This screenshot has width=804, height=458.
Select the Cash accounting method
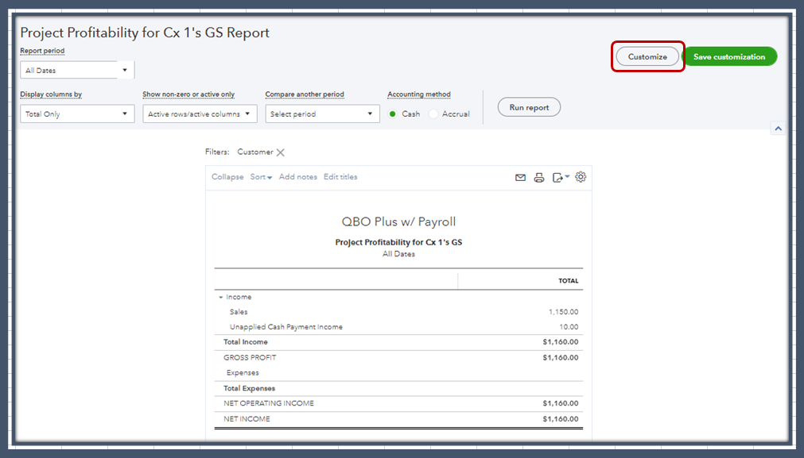pos(393,114)
